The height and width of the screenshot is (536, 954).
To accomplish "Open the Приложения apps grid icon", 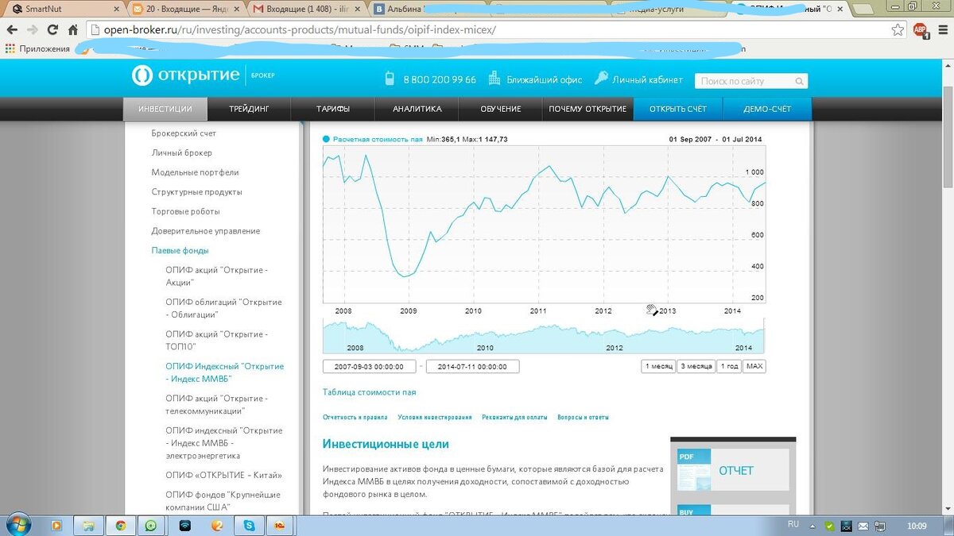I will [x=10, y=48].
